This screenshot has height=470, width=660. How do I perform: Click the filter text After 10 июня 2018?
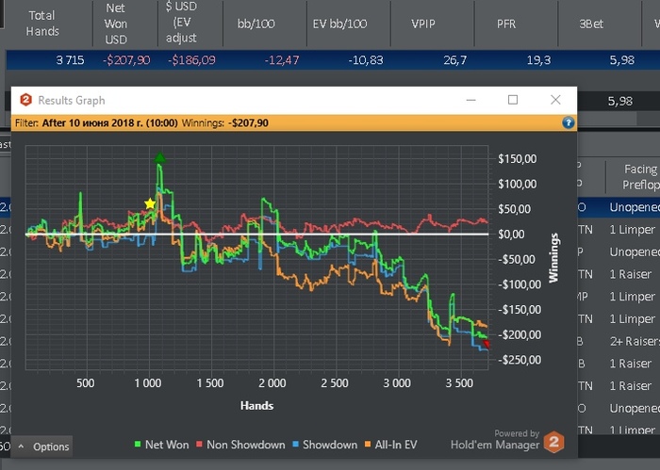click(110, 122)
